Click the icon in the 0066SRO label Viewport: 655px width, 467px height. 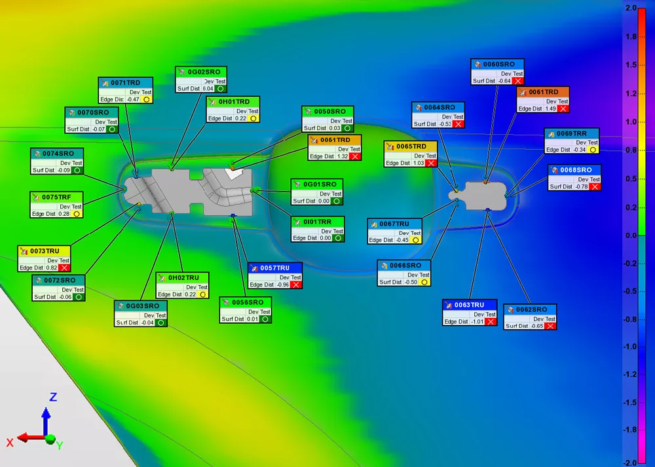384,265
